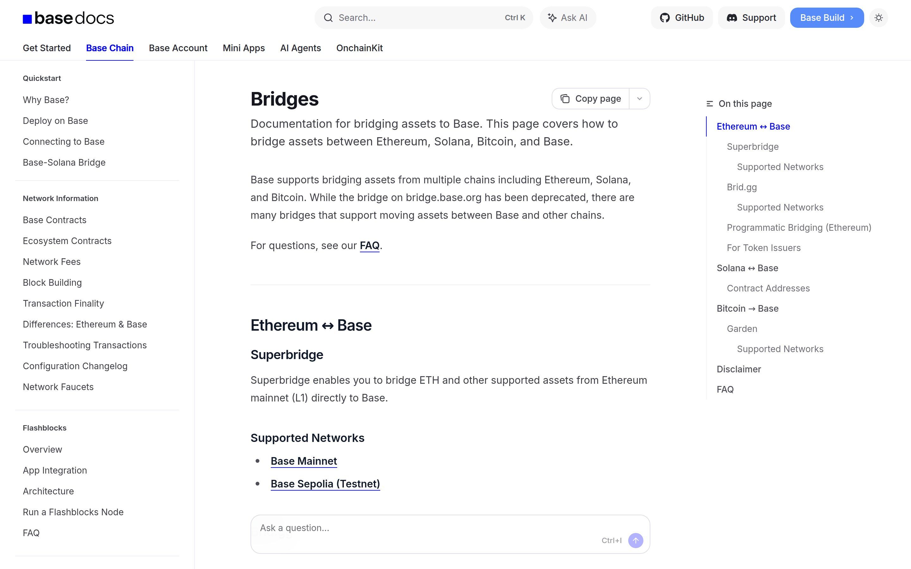Select Ethereum ↔ Base in page outline
Image resolution: width=911 pixels, height=569 pixels.
coord(753,126)
